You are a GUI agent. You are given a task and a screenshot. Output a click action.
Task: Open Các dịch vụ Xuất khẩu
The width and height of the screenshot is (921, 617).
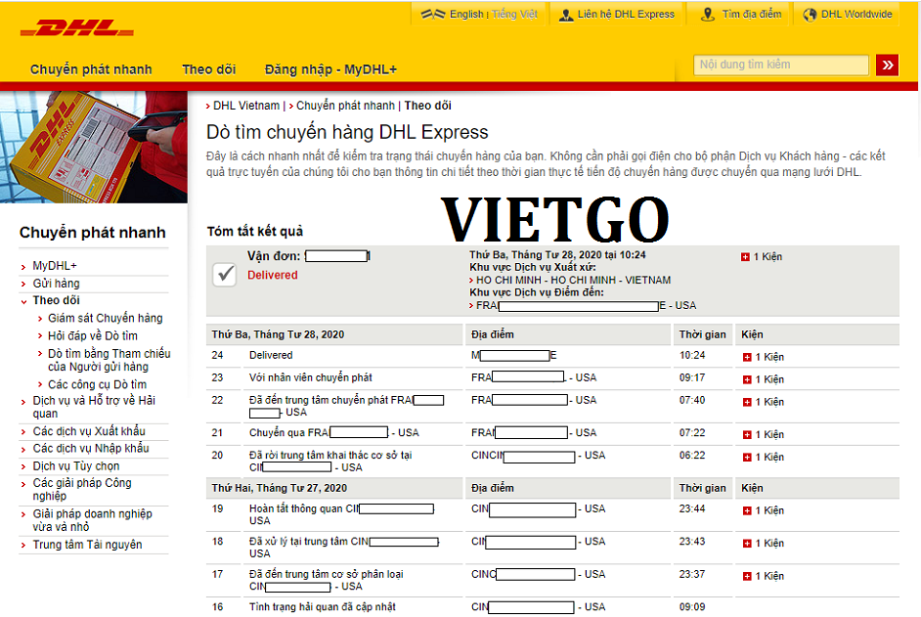89,431
